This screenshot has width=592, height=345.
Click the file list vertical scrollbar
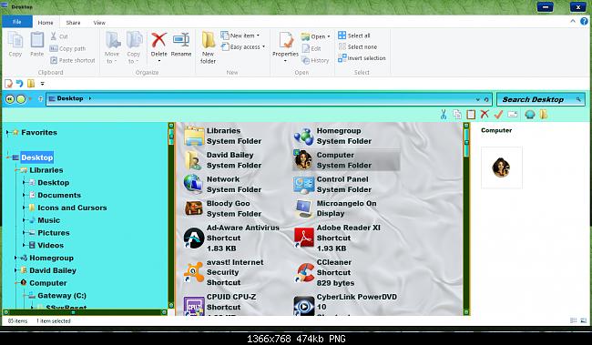466,219
